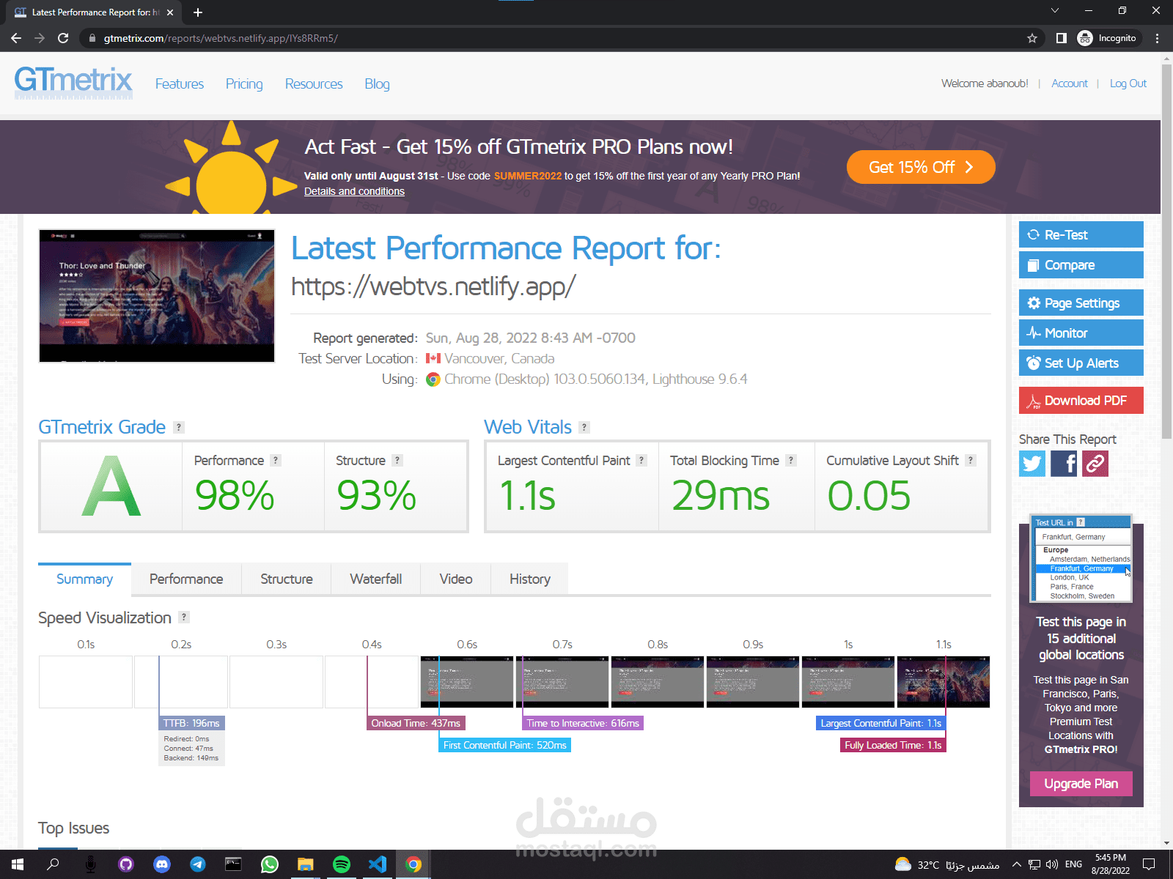The image size is (1173, 879).
Task: Open the Features menu
Action: click(x=180, y=84)
